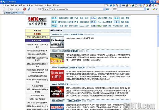
Task: Click the black terminal icon in tools bar
Action: tap(123, 5)
